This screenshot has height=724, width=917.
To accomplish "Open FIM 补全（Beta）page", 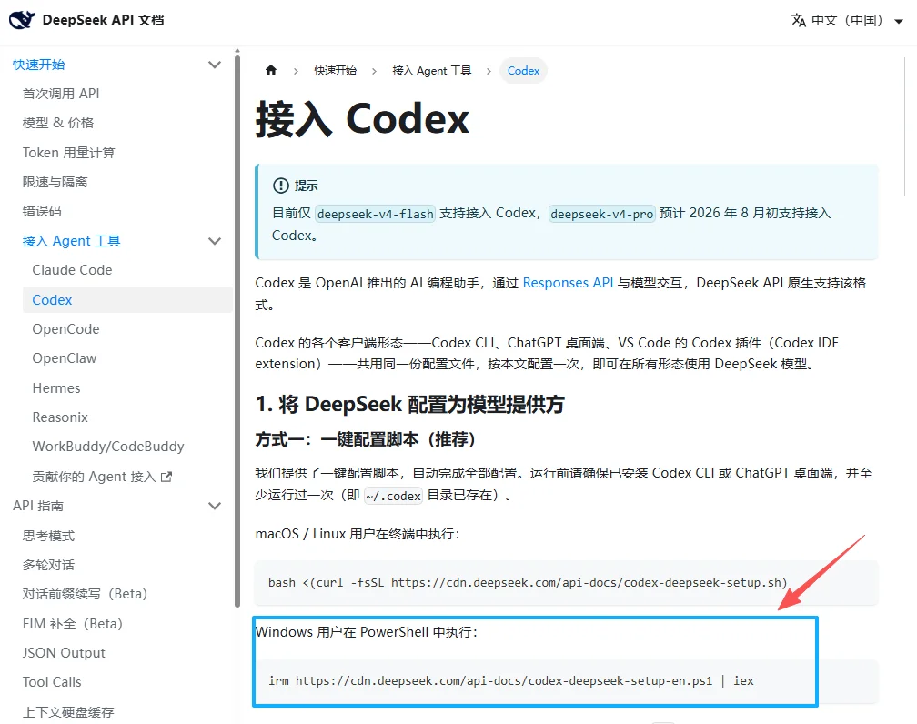I will click(73, 624).
